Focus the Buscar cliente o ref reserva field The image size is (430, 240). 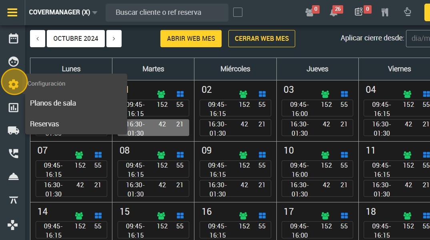click(x=167, y=12)
